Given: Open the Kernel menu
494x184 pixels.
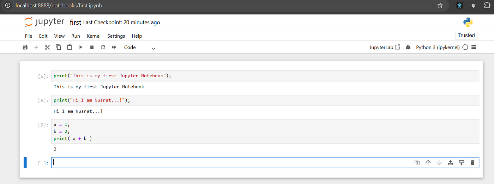Looking at the screenshot, I should (94, 36).
